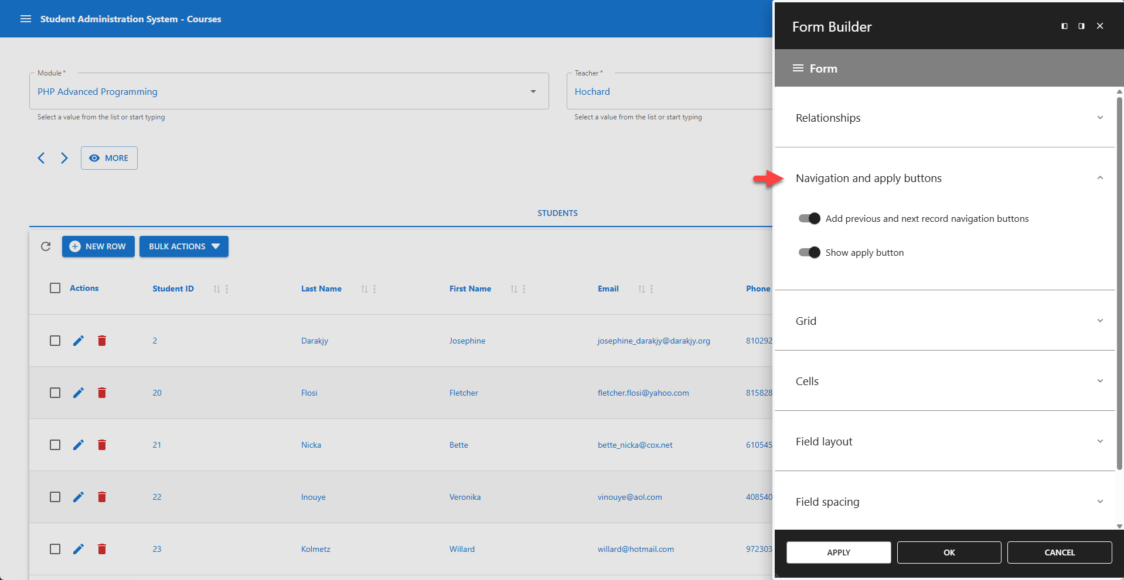Open the Student ID 21 link
This screenshot has width=1124, height=580.
[156, 445]
